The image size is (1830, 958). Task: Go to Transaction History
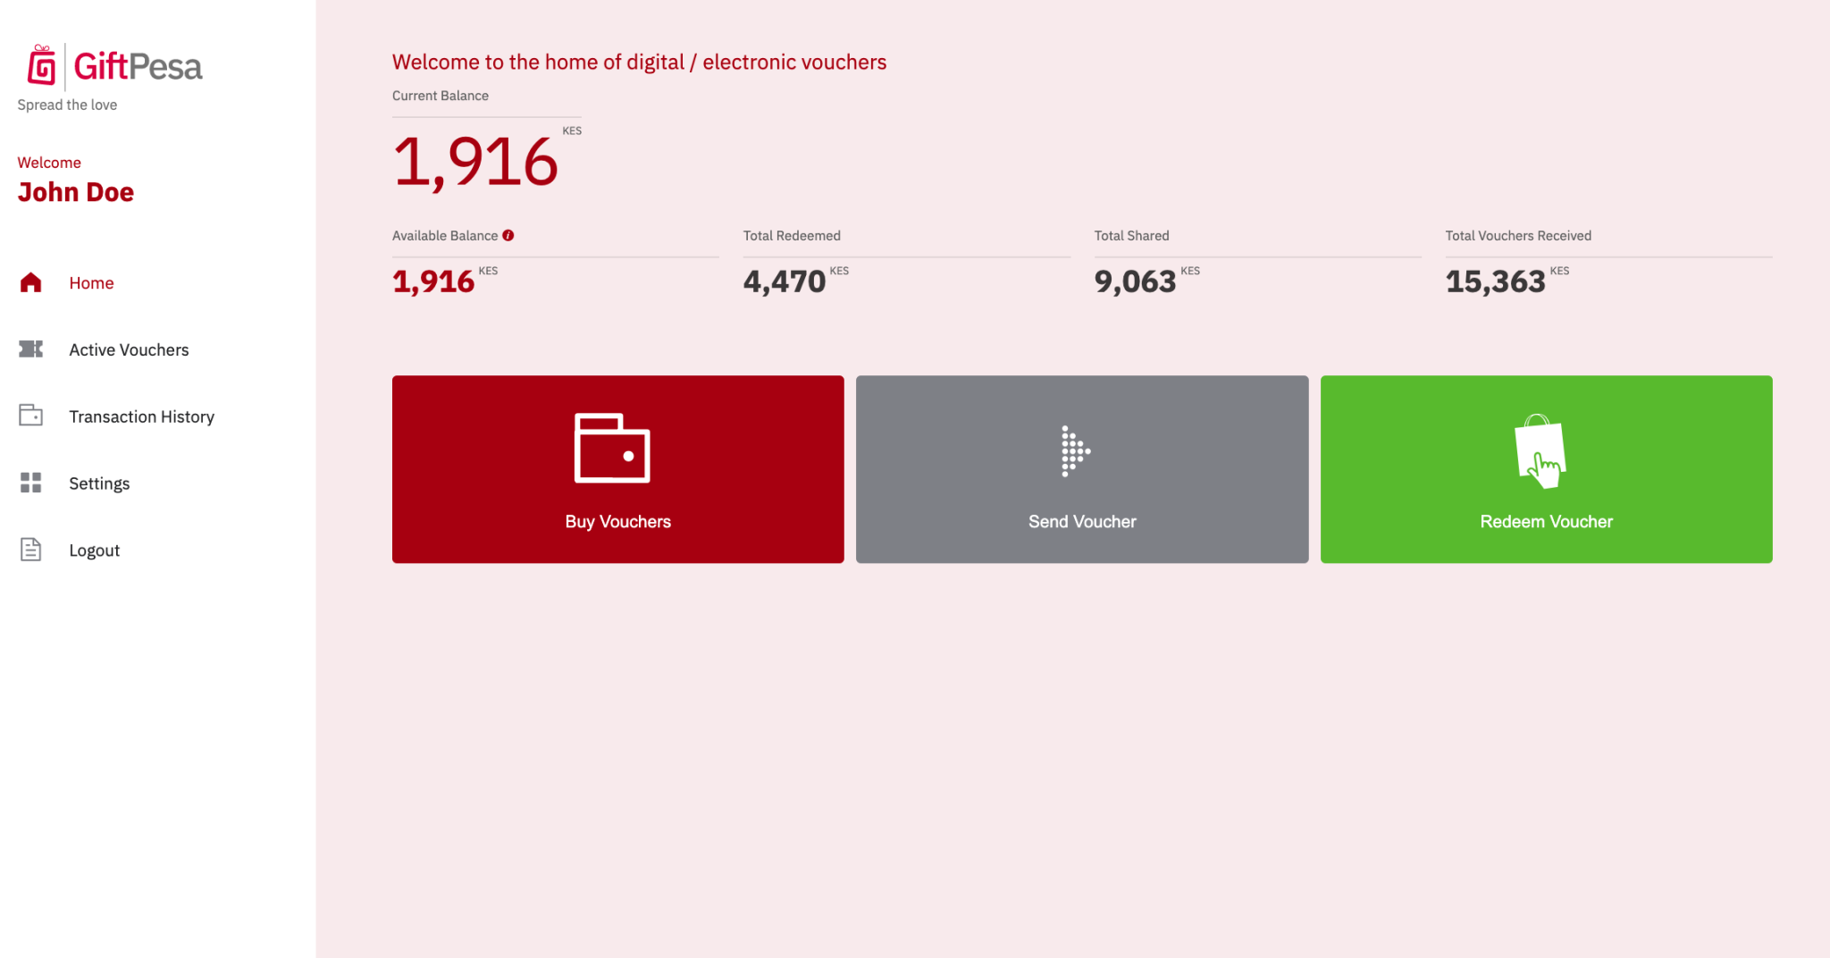coord(142,417)
